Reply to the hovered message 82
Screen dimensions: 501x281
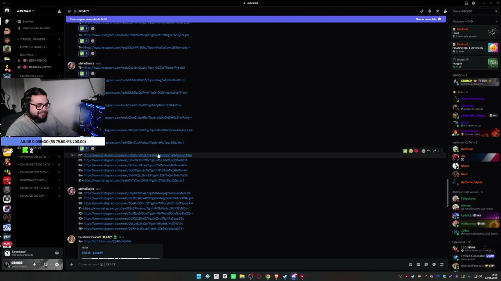pos(429,151)
